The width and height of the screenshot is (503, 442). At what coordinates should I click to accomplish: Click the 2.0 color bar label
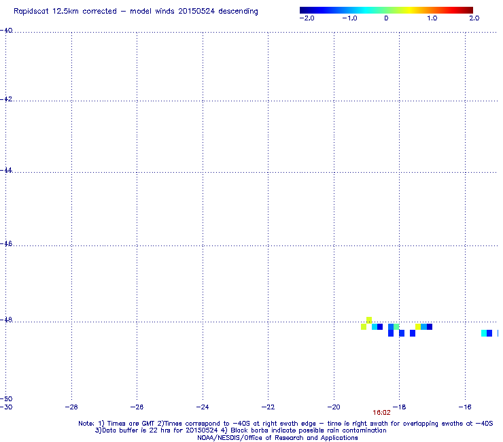point(474,18)
